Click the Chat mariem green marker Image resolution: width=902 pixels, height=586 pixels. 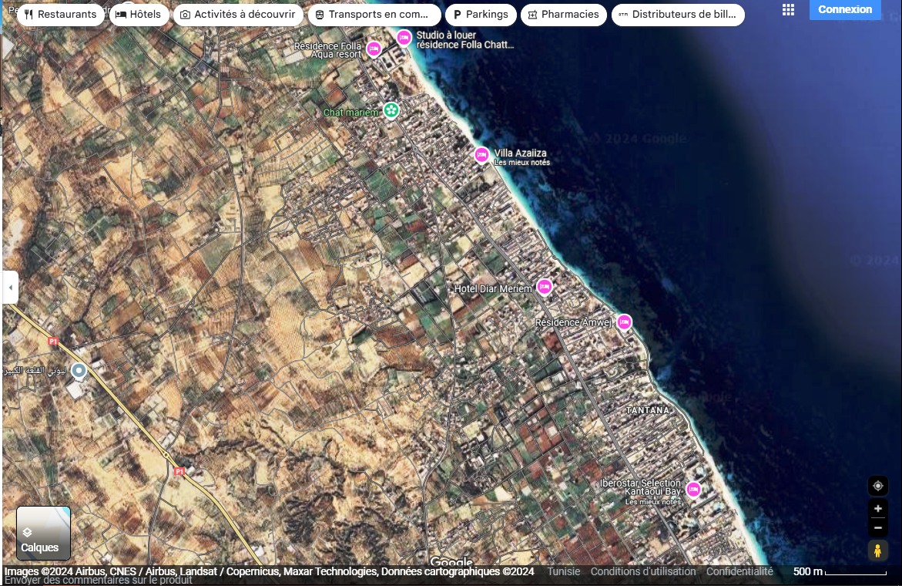(x=391, y=111)
